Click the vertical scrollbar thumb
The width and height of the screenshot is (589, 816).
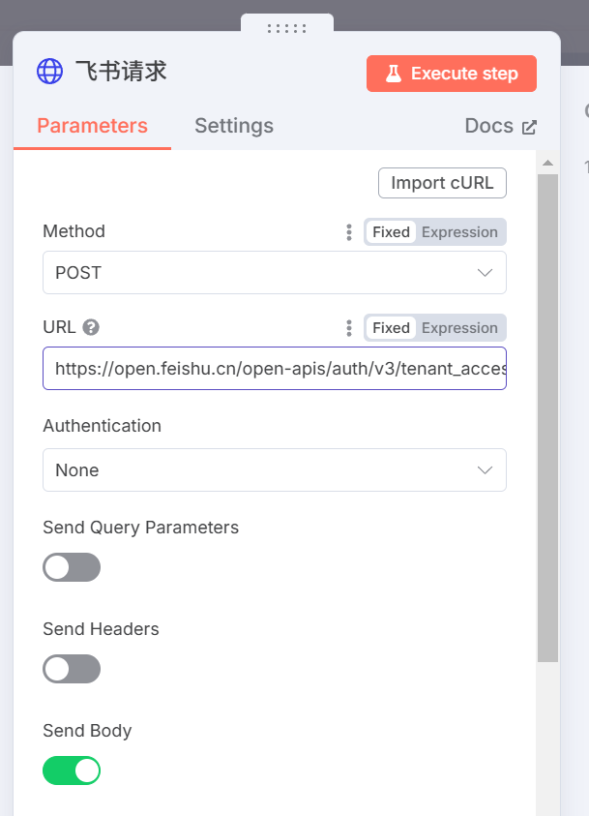(x=547, y=418)
